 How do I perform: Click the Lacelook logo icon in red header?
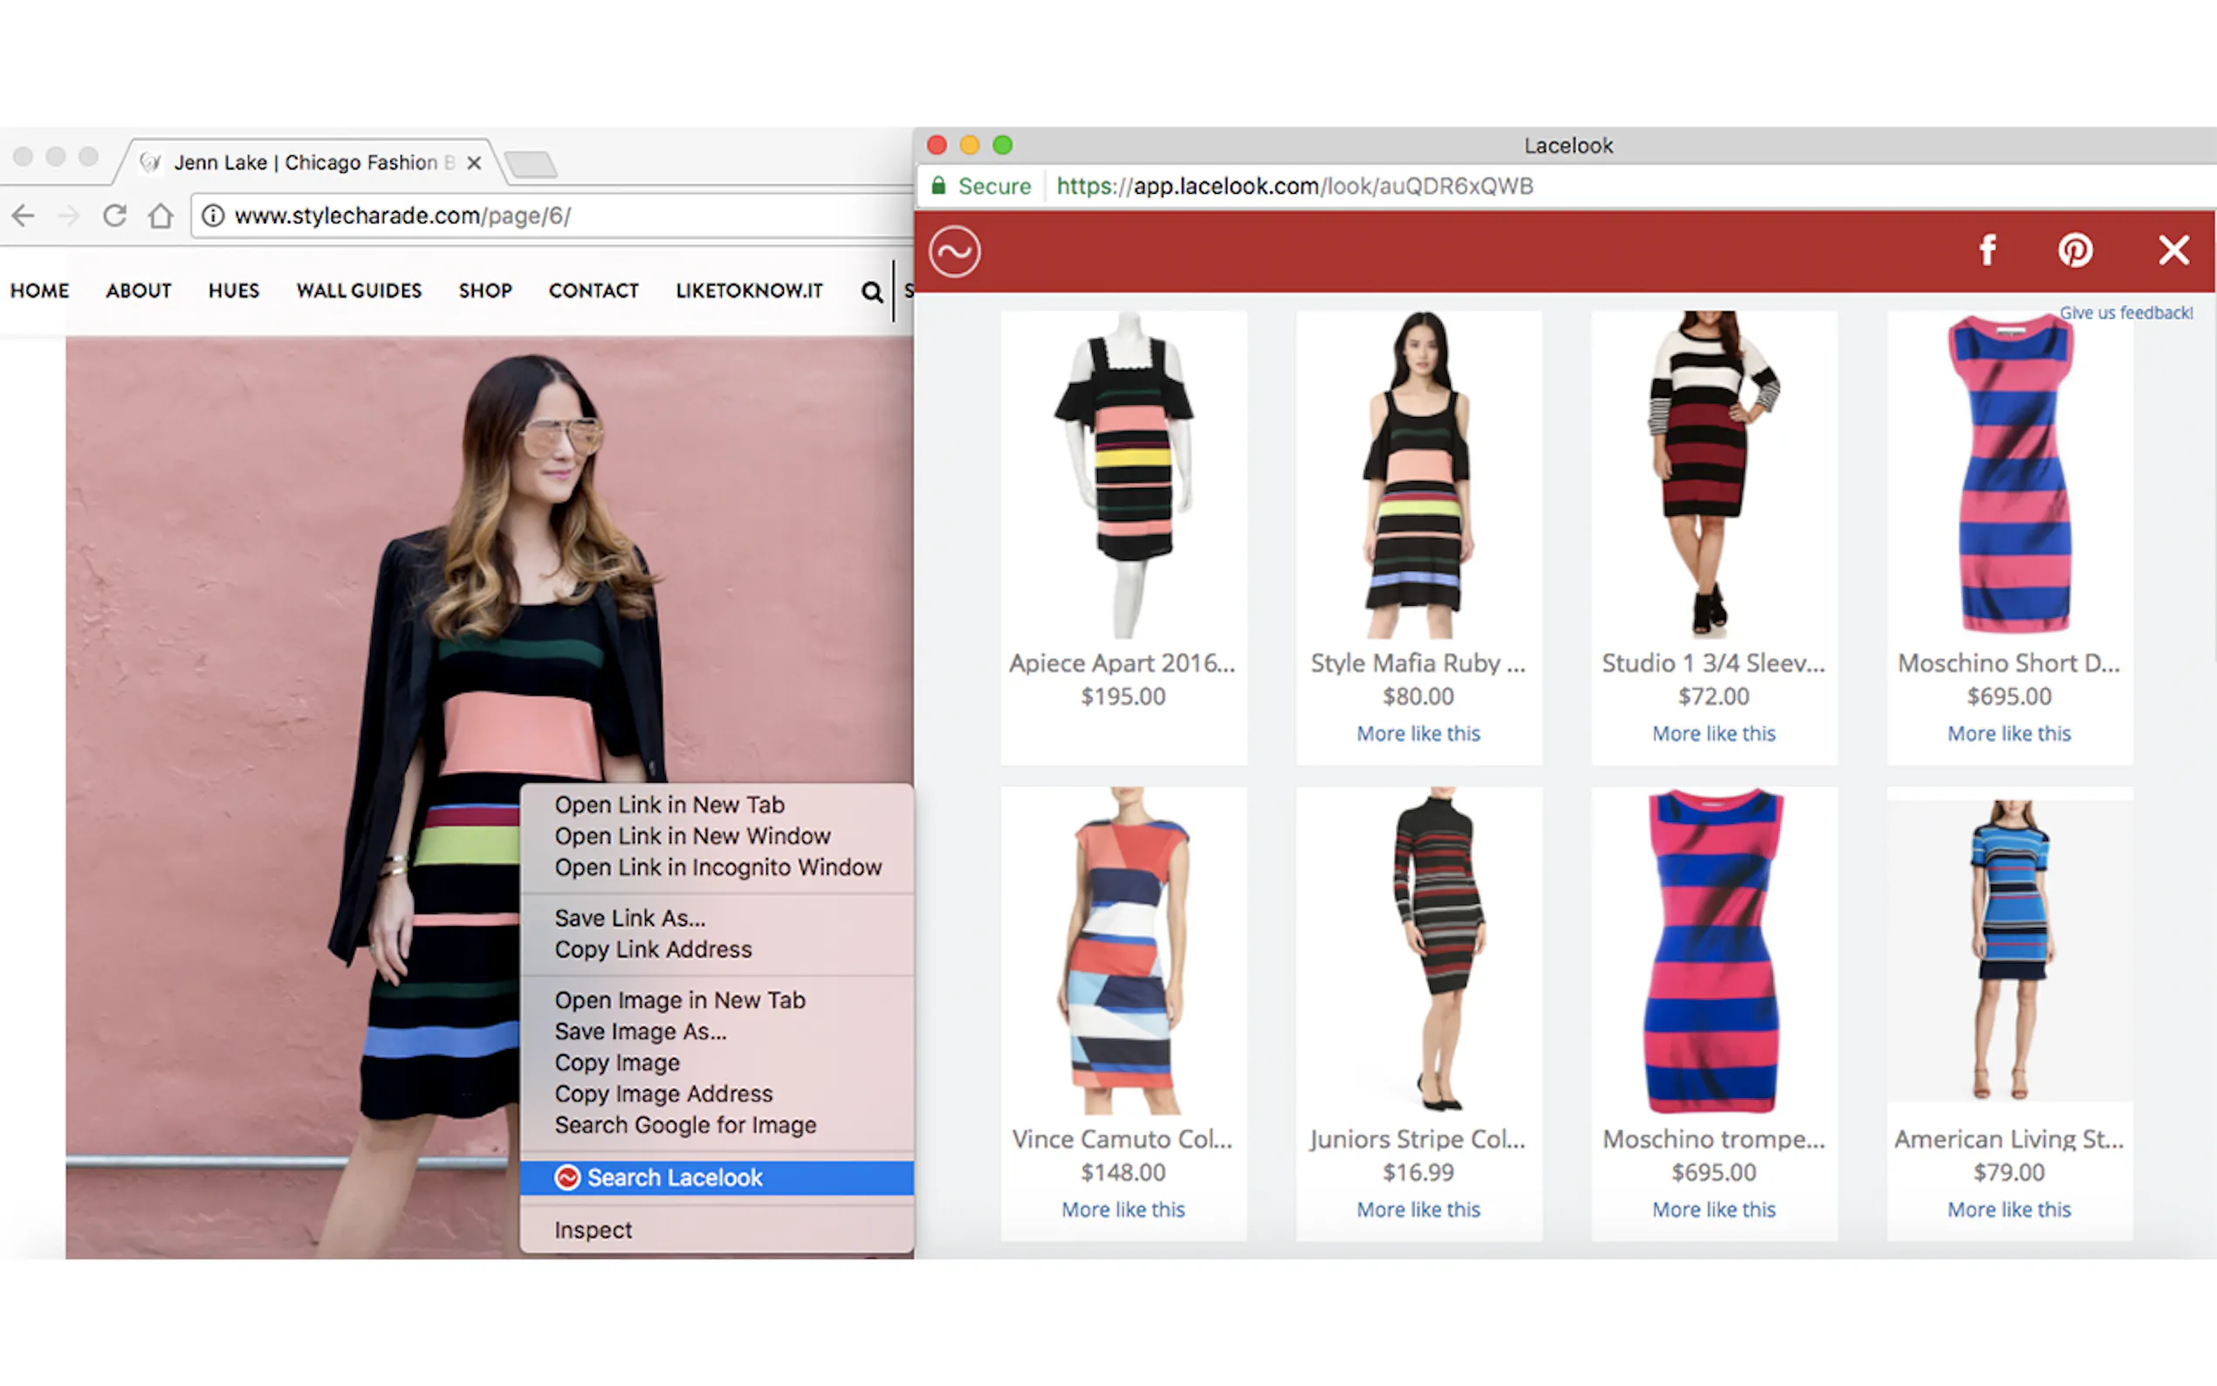click(954, 251)
